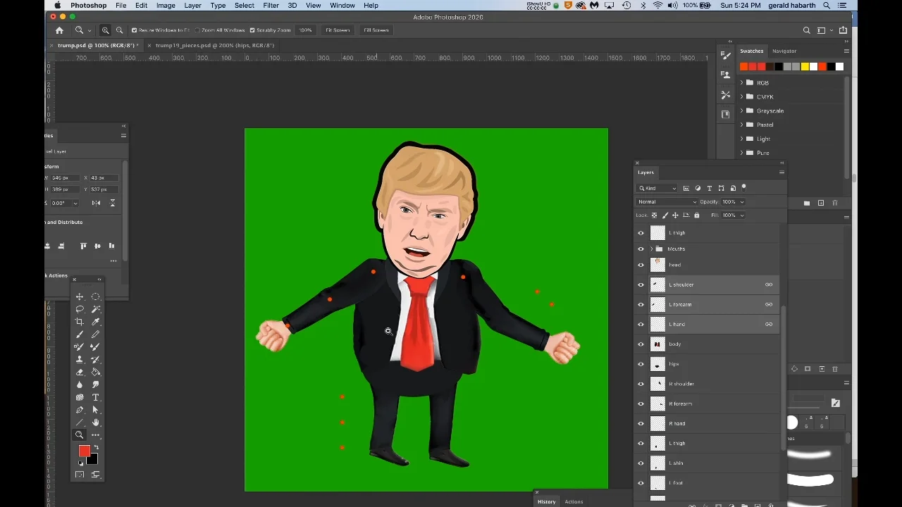
Task: Open the Actions tab beside History
Action: (x=574, y=502)
